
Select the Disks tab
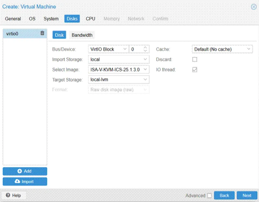(72, 19)
